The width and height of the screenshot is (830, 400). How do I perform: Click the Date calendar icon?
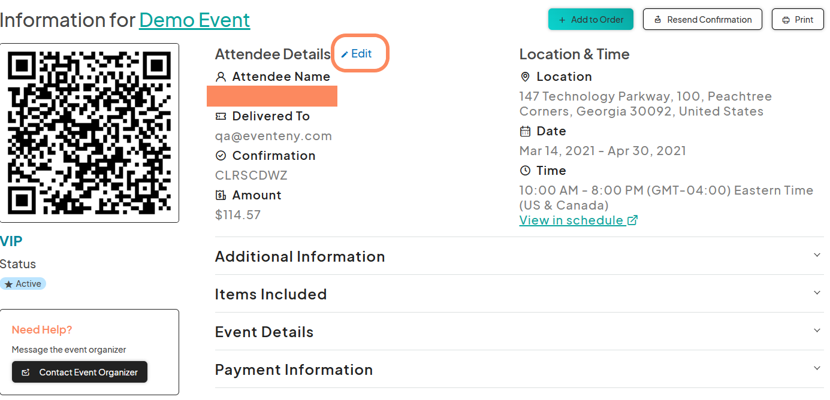(525, 131)
